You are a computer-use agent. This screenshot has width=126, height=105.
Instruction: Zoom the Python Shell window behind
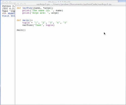pos(10,2)
